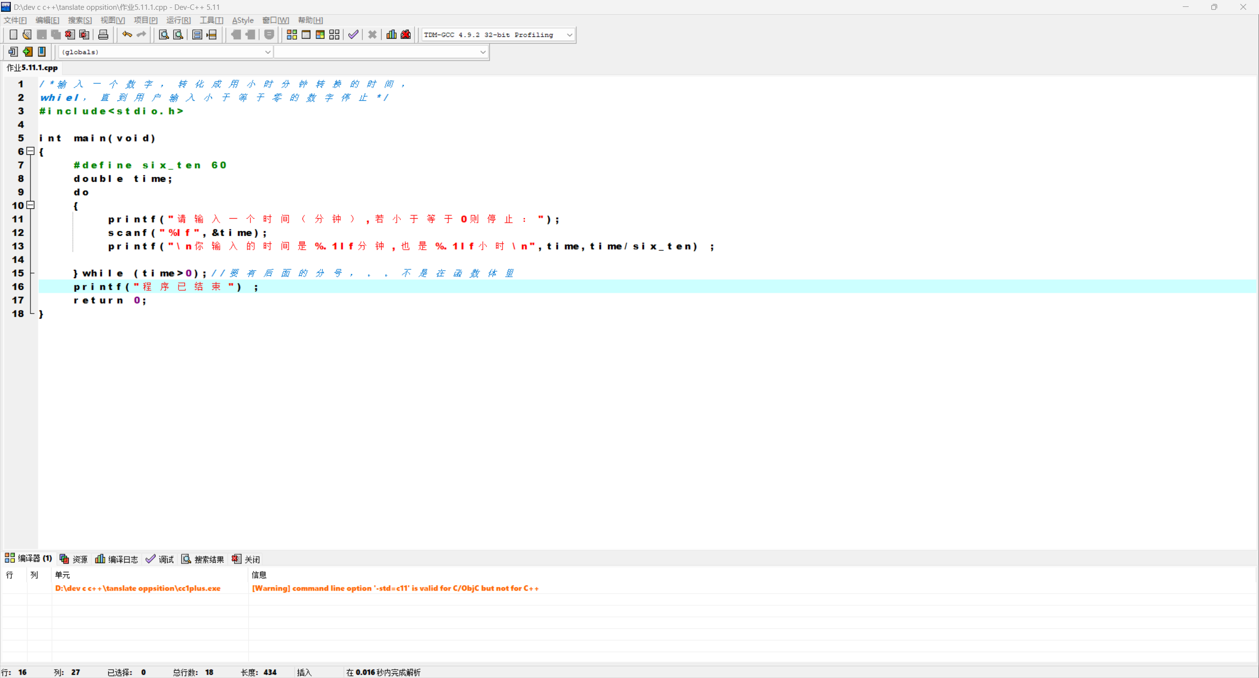Open the empty function list dropdown
The width and height of the screenshot is (1259, 678).
pyautogui.click(x=482, y=52)
